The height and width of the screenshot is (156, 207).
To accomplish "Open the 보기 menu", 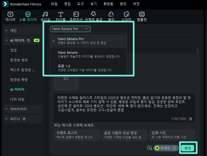I will [94, 4].
